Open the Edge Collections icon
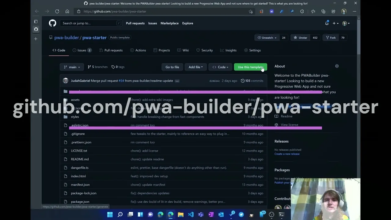This screenshot has height=220, width=391. 323,11
